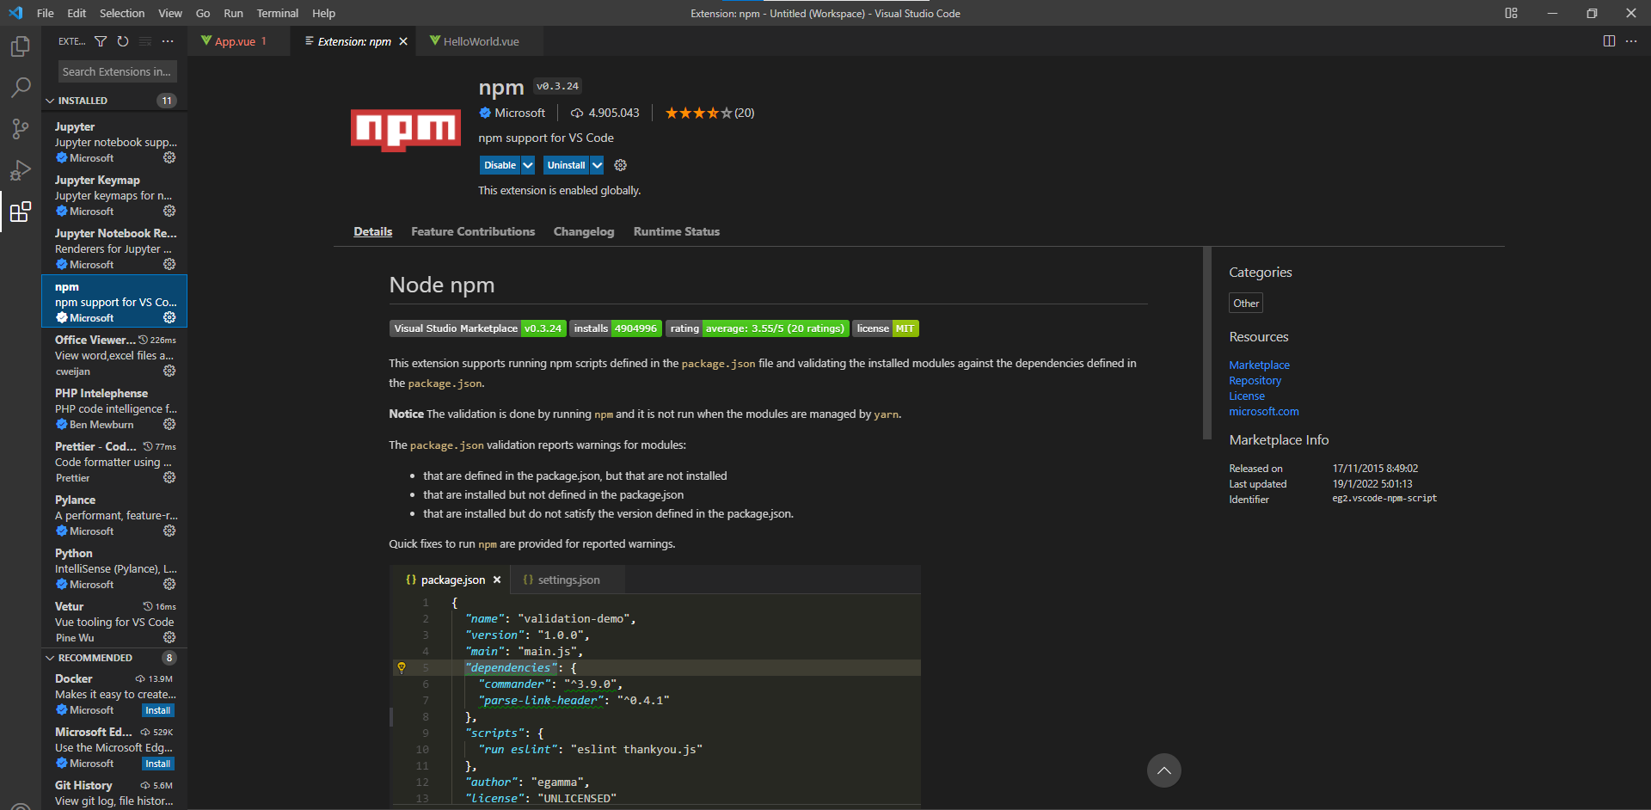The width and height of the screenshot is (1651, 810).
Task: Select the Search icon in the activity bar
Action: coord(20,87)
